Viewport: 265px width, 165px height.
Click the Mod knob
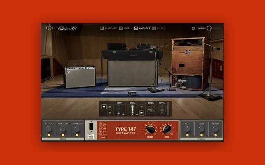click(x=187, y=129)
